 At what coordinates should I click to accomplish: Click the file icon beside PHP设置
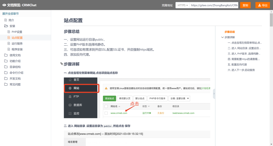tap(9, 32)
